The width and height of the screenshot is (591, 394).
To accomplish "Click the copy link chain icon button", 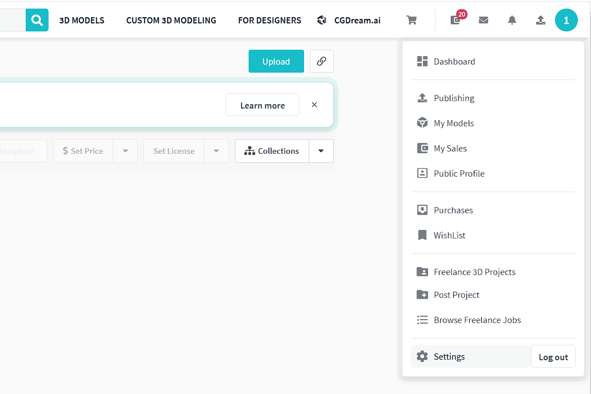I will [x=322, y=61].
